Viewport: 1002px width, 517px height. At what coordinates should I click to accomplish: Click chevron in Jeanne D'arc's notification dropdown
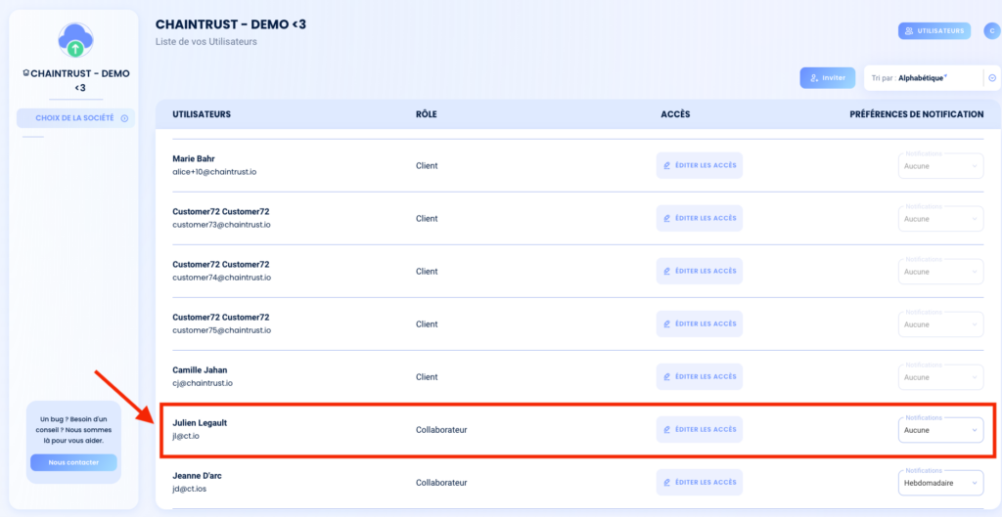[974, 483]
